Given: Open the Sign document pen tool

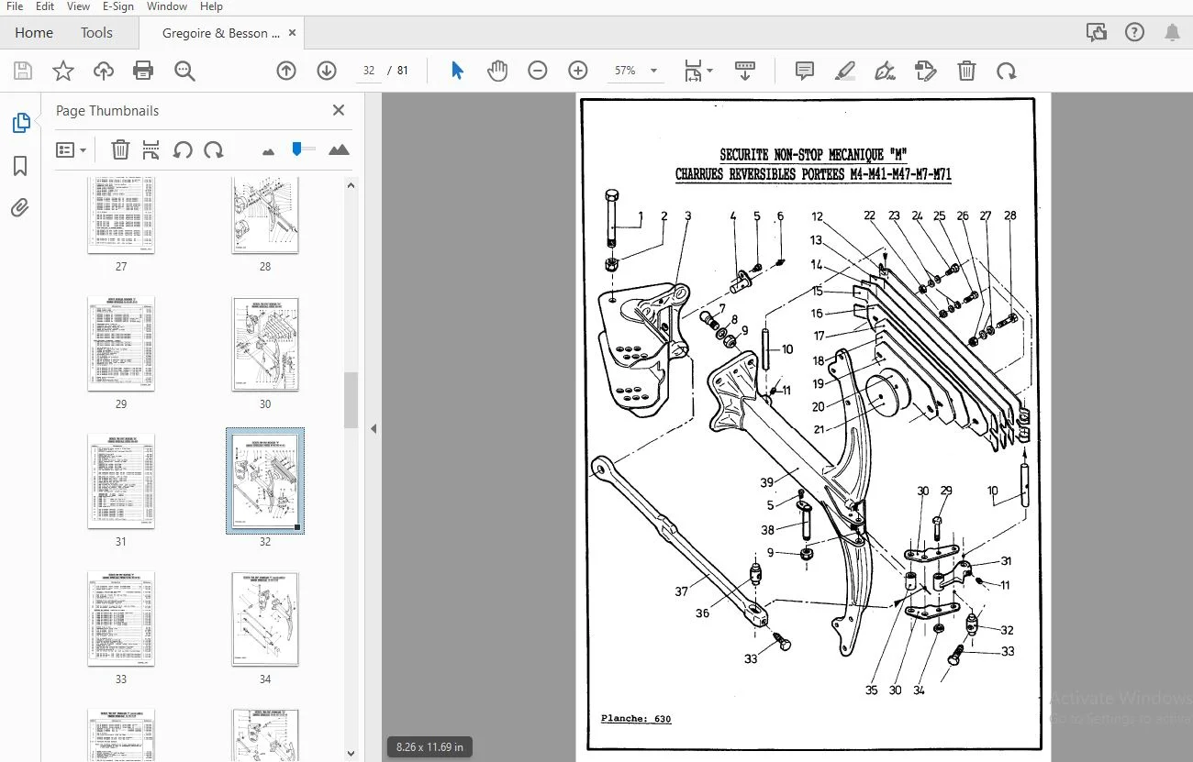Looking at the screenshot, I should click(x=886, y=71).
